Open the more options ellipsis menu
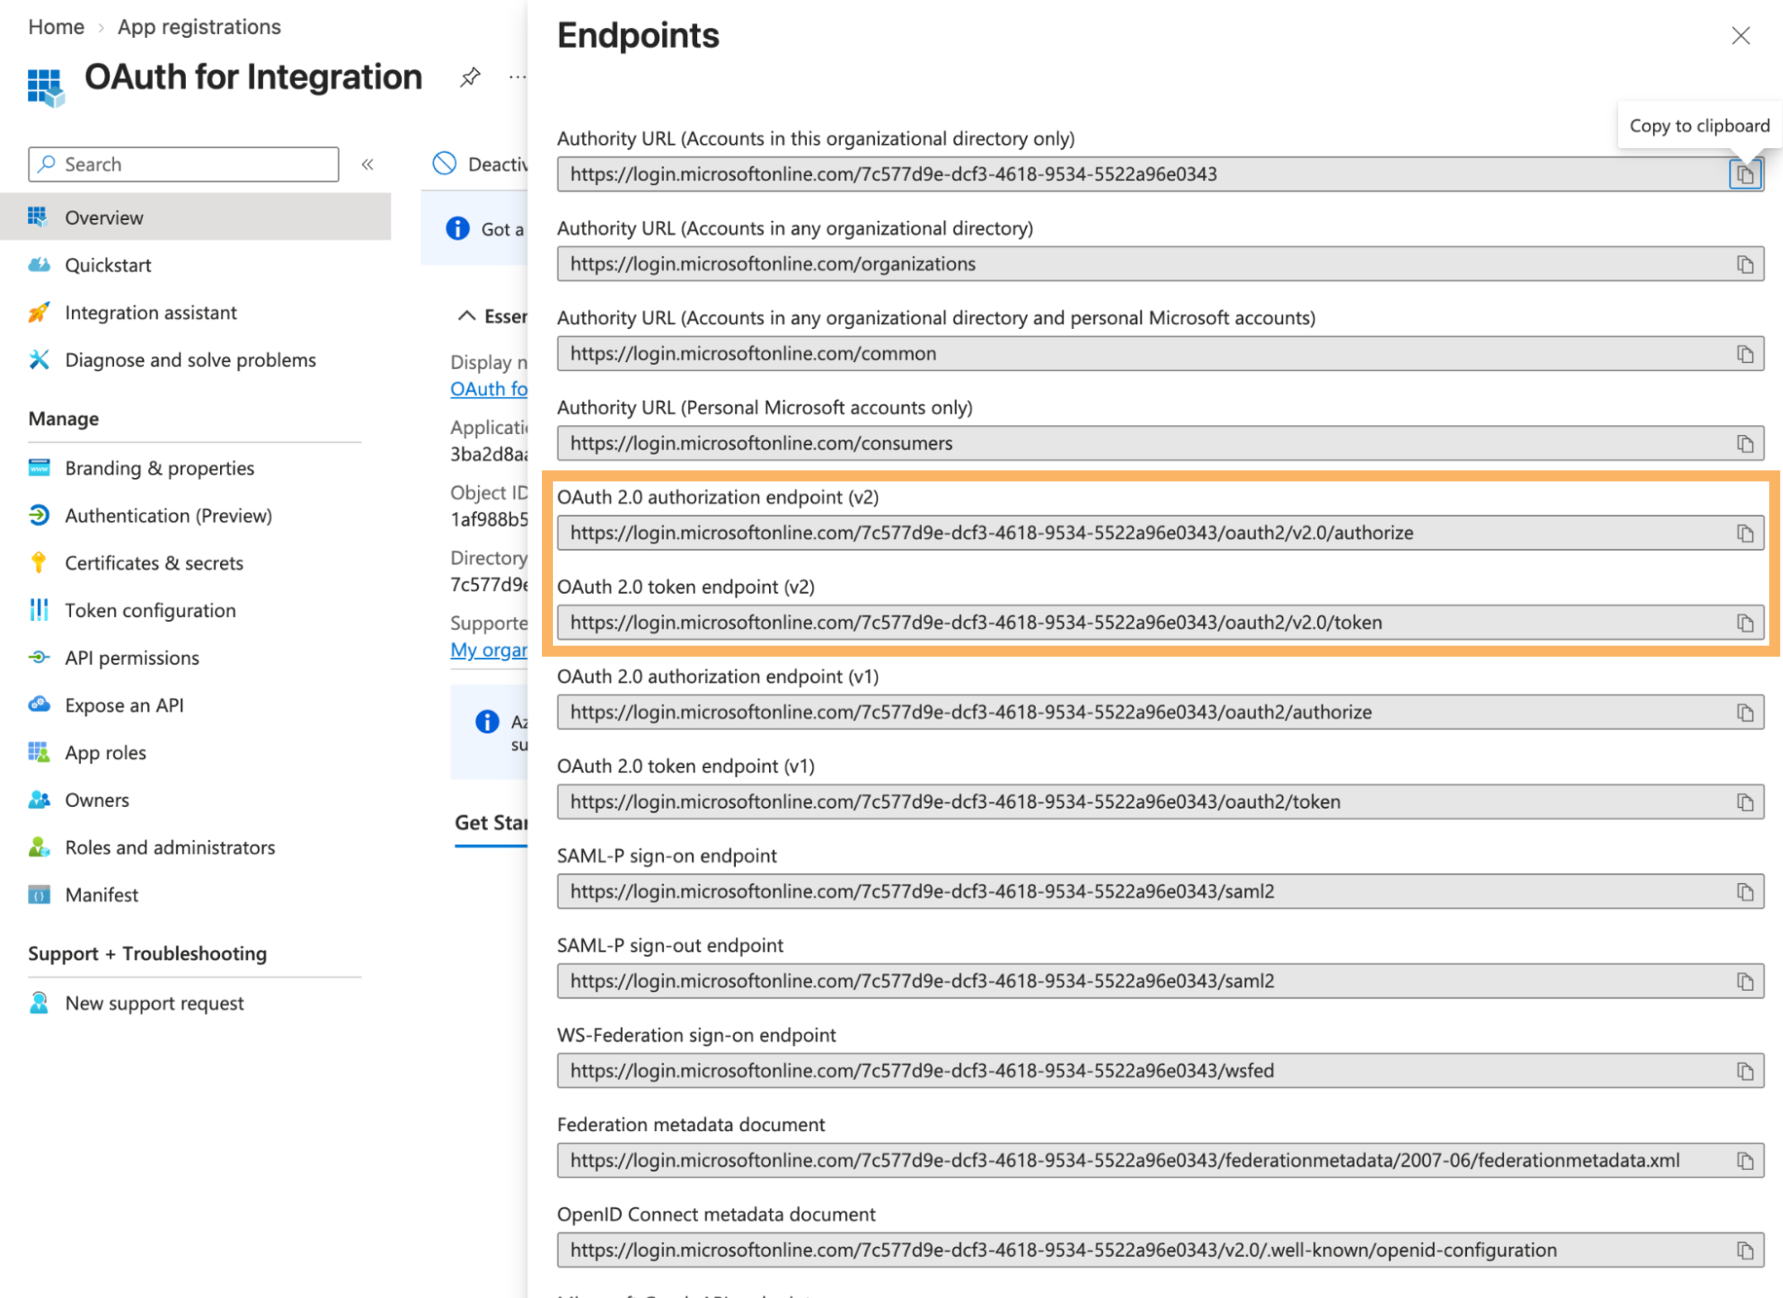 click(517, 77)
